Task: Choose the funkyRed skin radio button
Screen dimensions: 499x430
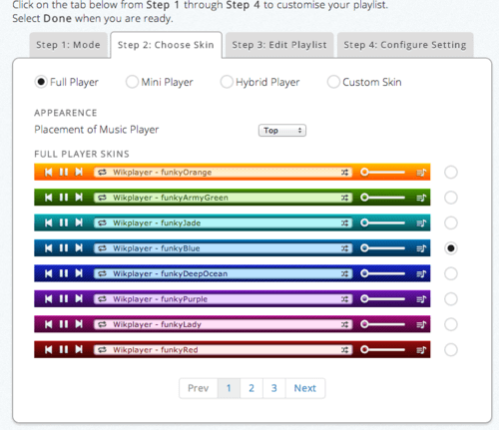Action: point(451,350)
